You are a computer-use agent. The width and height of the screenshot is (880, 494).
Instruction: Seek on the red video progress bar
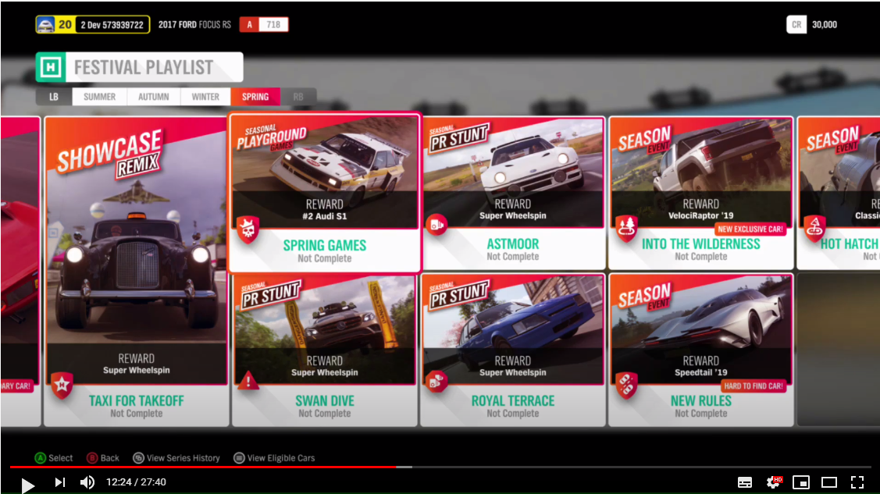click(440, 467)
